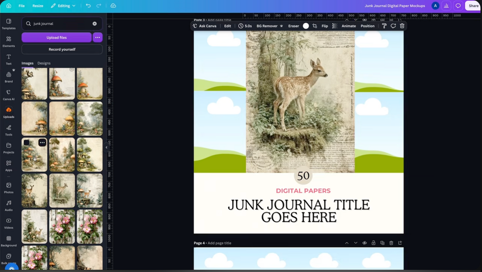Open the Templates panel
The width and height of the screenshot is (482, 272).
[9, 24]
